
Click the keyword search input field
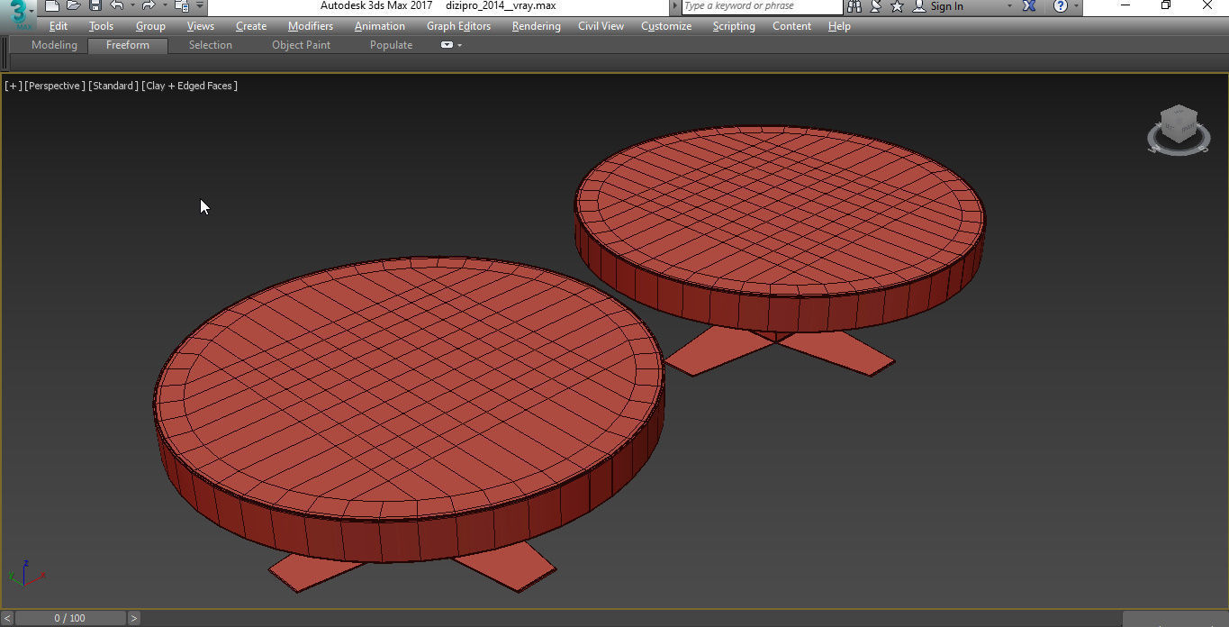coord(762,6)
